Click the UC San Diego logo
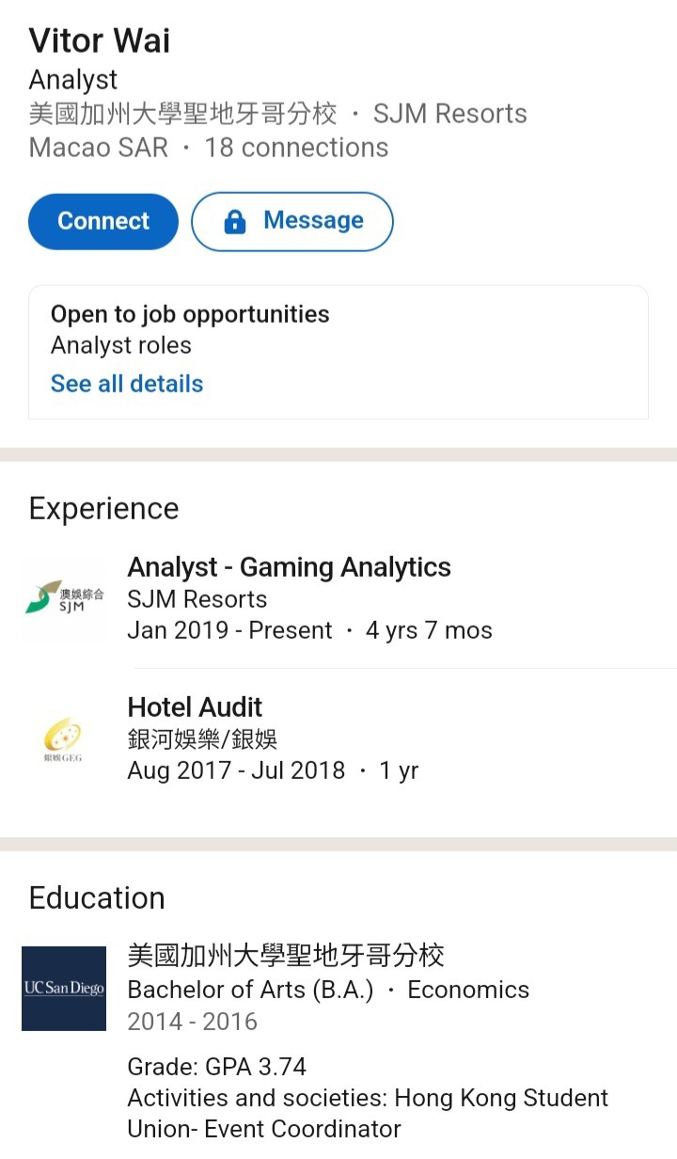Screen dimensions: 677x1159 click(64, 988)
